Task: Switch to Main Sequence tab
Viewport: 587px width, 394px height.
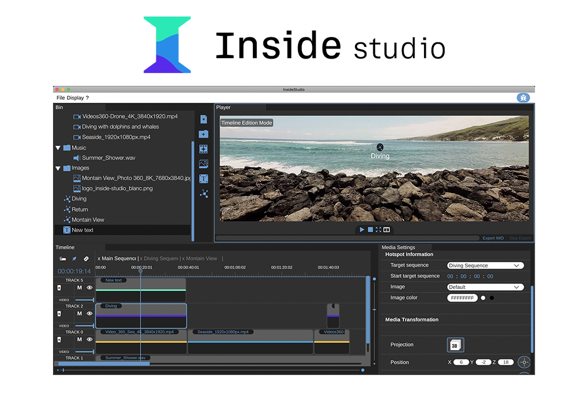Action: 117,258
